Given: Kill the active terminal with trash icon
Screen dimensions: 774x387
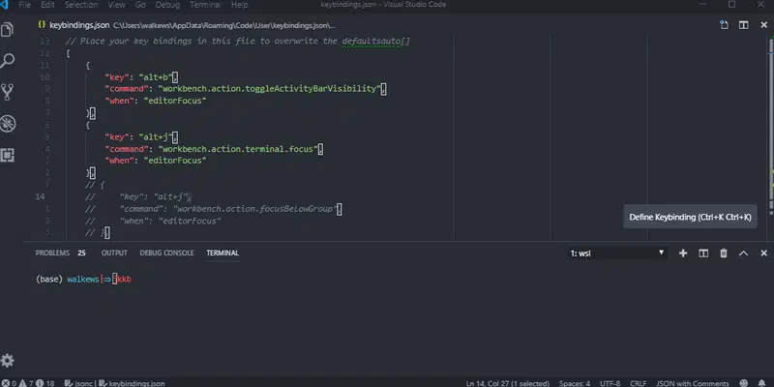Looking at the screenshot, I should [x=724, y=253].
